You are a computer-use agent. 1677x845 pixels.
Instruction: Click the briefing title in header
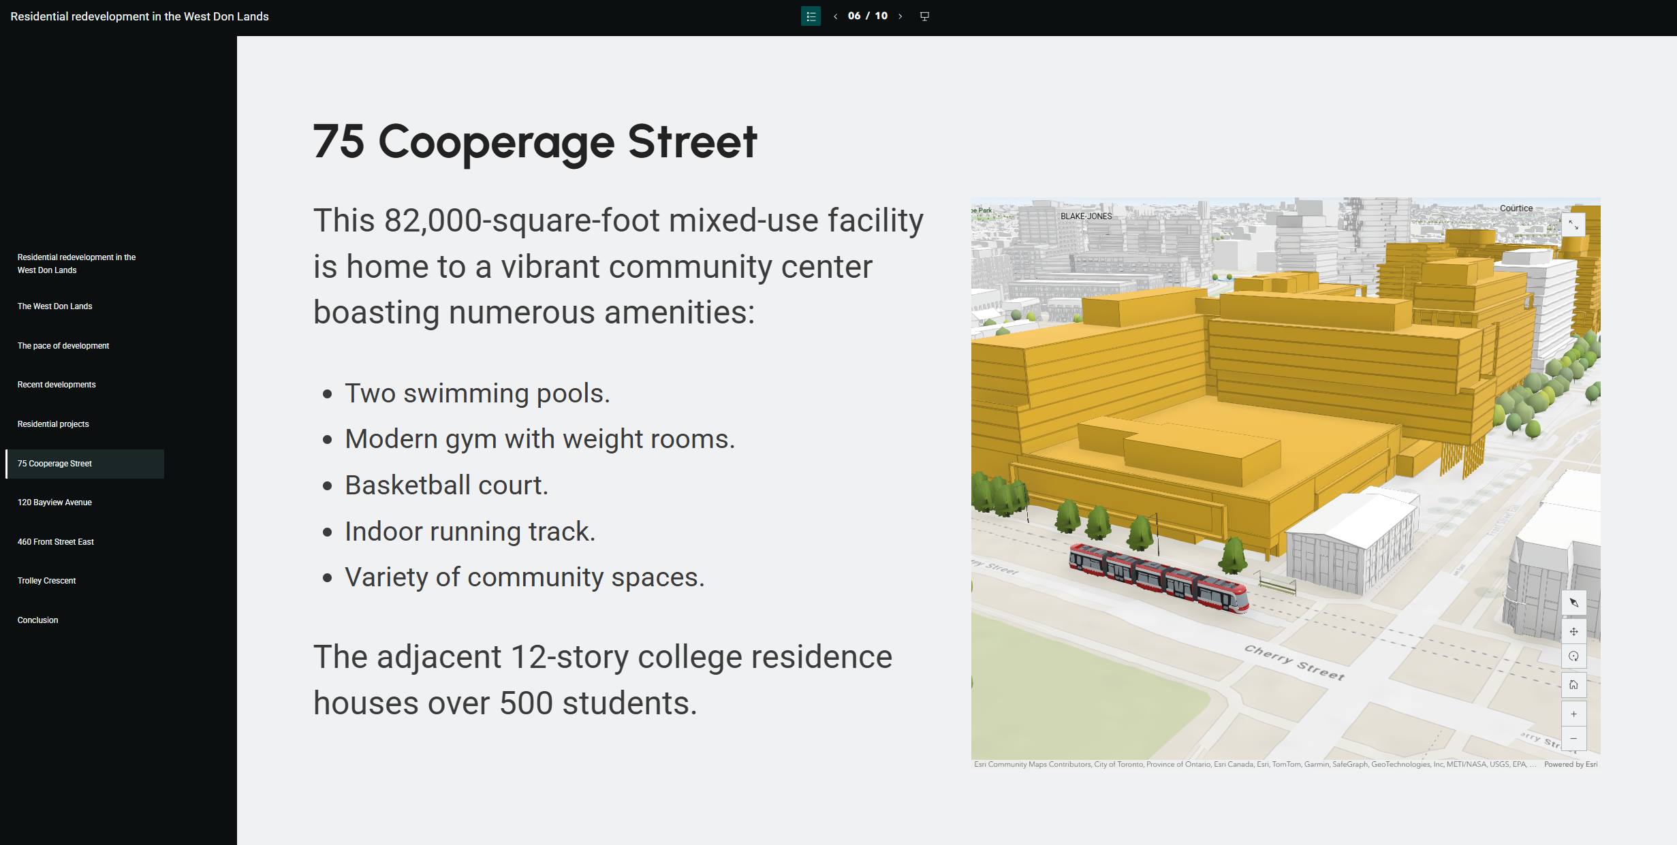point(140,16)
